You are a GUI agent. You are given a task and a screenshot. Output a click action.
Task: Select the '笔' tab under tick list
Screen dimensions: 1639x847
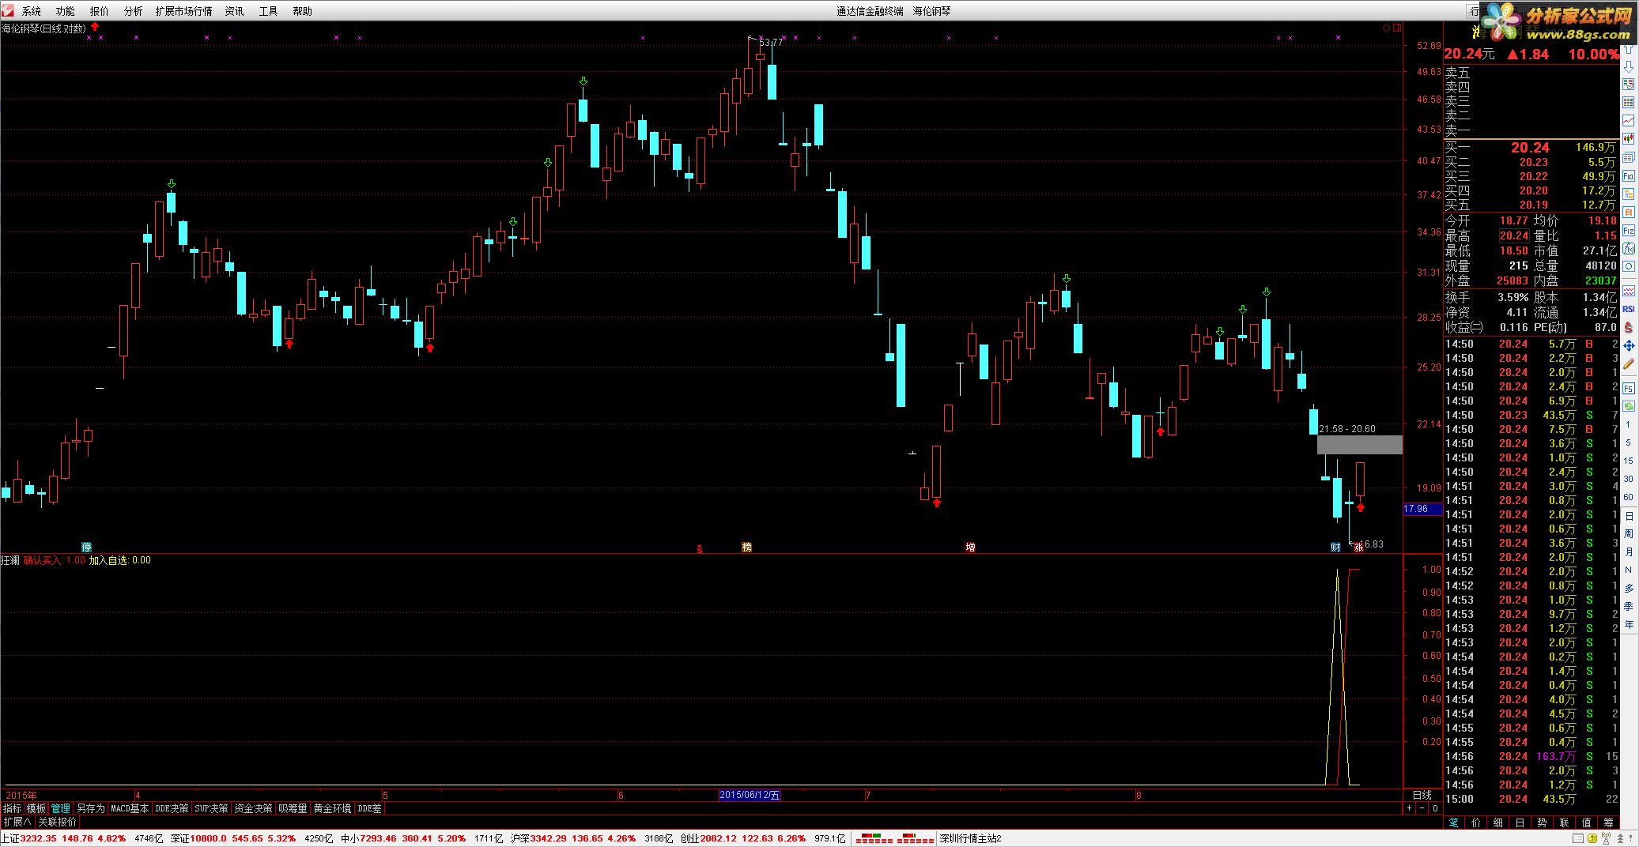tap(1453, 823)
